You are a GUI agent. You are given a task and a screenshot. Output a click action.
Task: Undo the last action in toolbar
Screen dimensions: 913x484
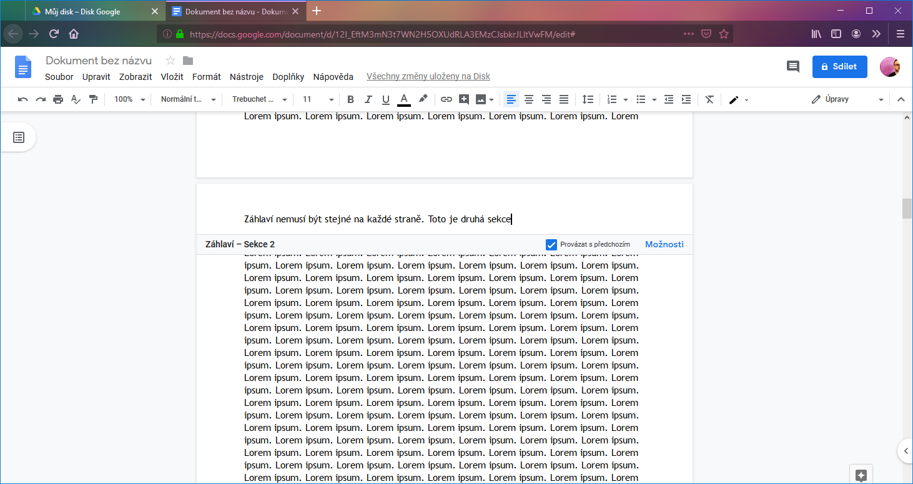pyautogui.click(x=23, y=99)
